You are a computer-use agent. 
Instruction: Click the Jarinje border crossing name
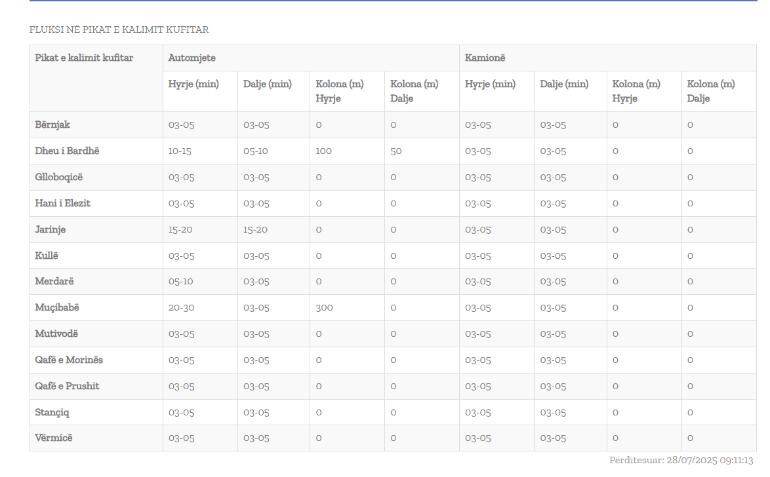[51, 229]
